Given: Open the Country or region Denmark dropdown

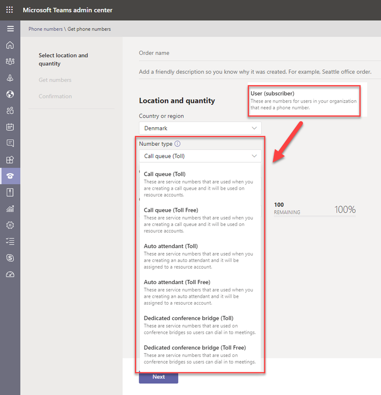Looking at the screenshot, I should (200, 128).
